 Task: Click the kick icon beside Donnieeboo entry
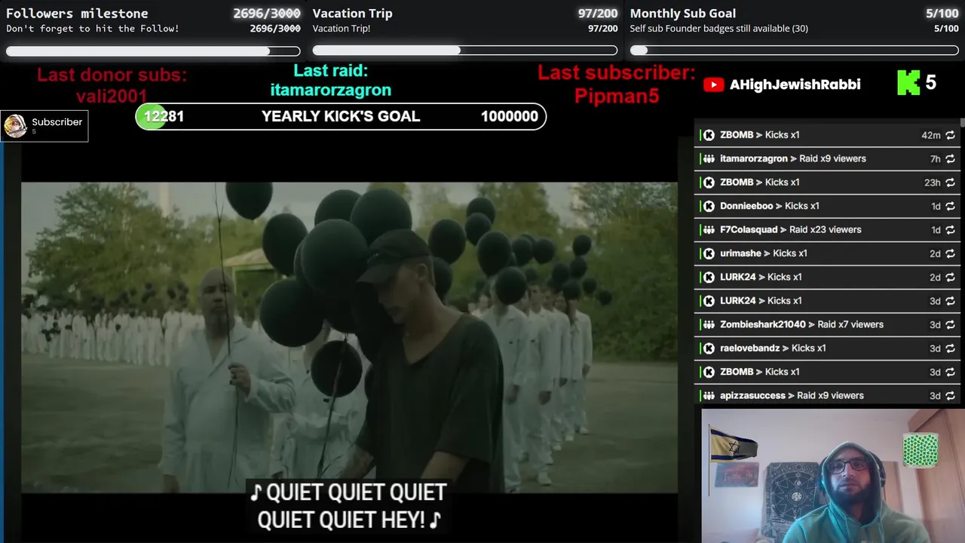(709, 206)
